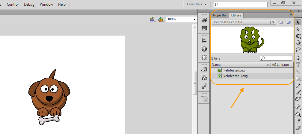
Task: Select the Pencil tool
Action: point(298,85)
